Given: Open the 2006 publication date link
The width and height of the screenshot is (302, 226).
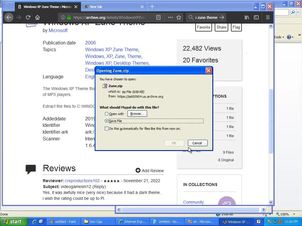Looking at the screenshot, I should 91,43.
